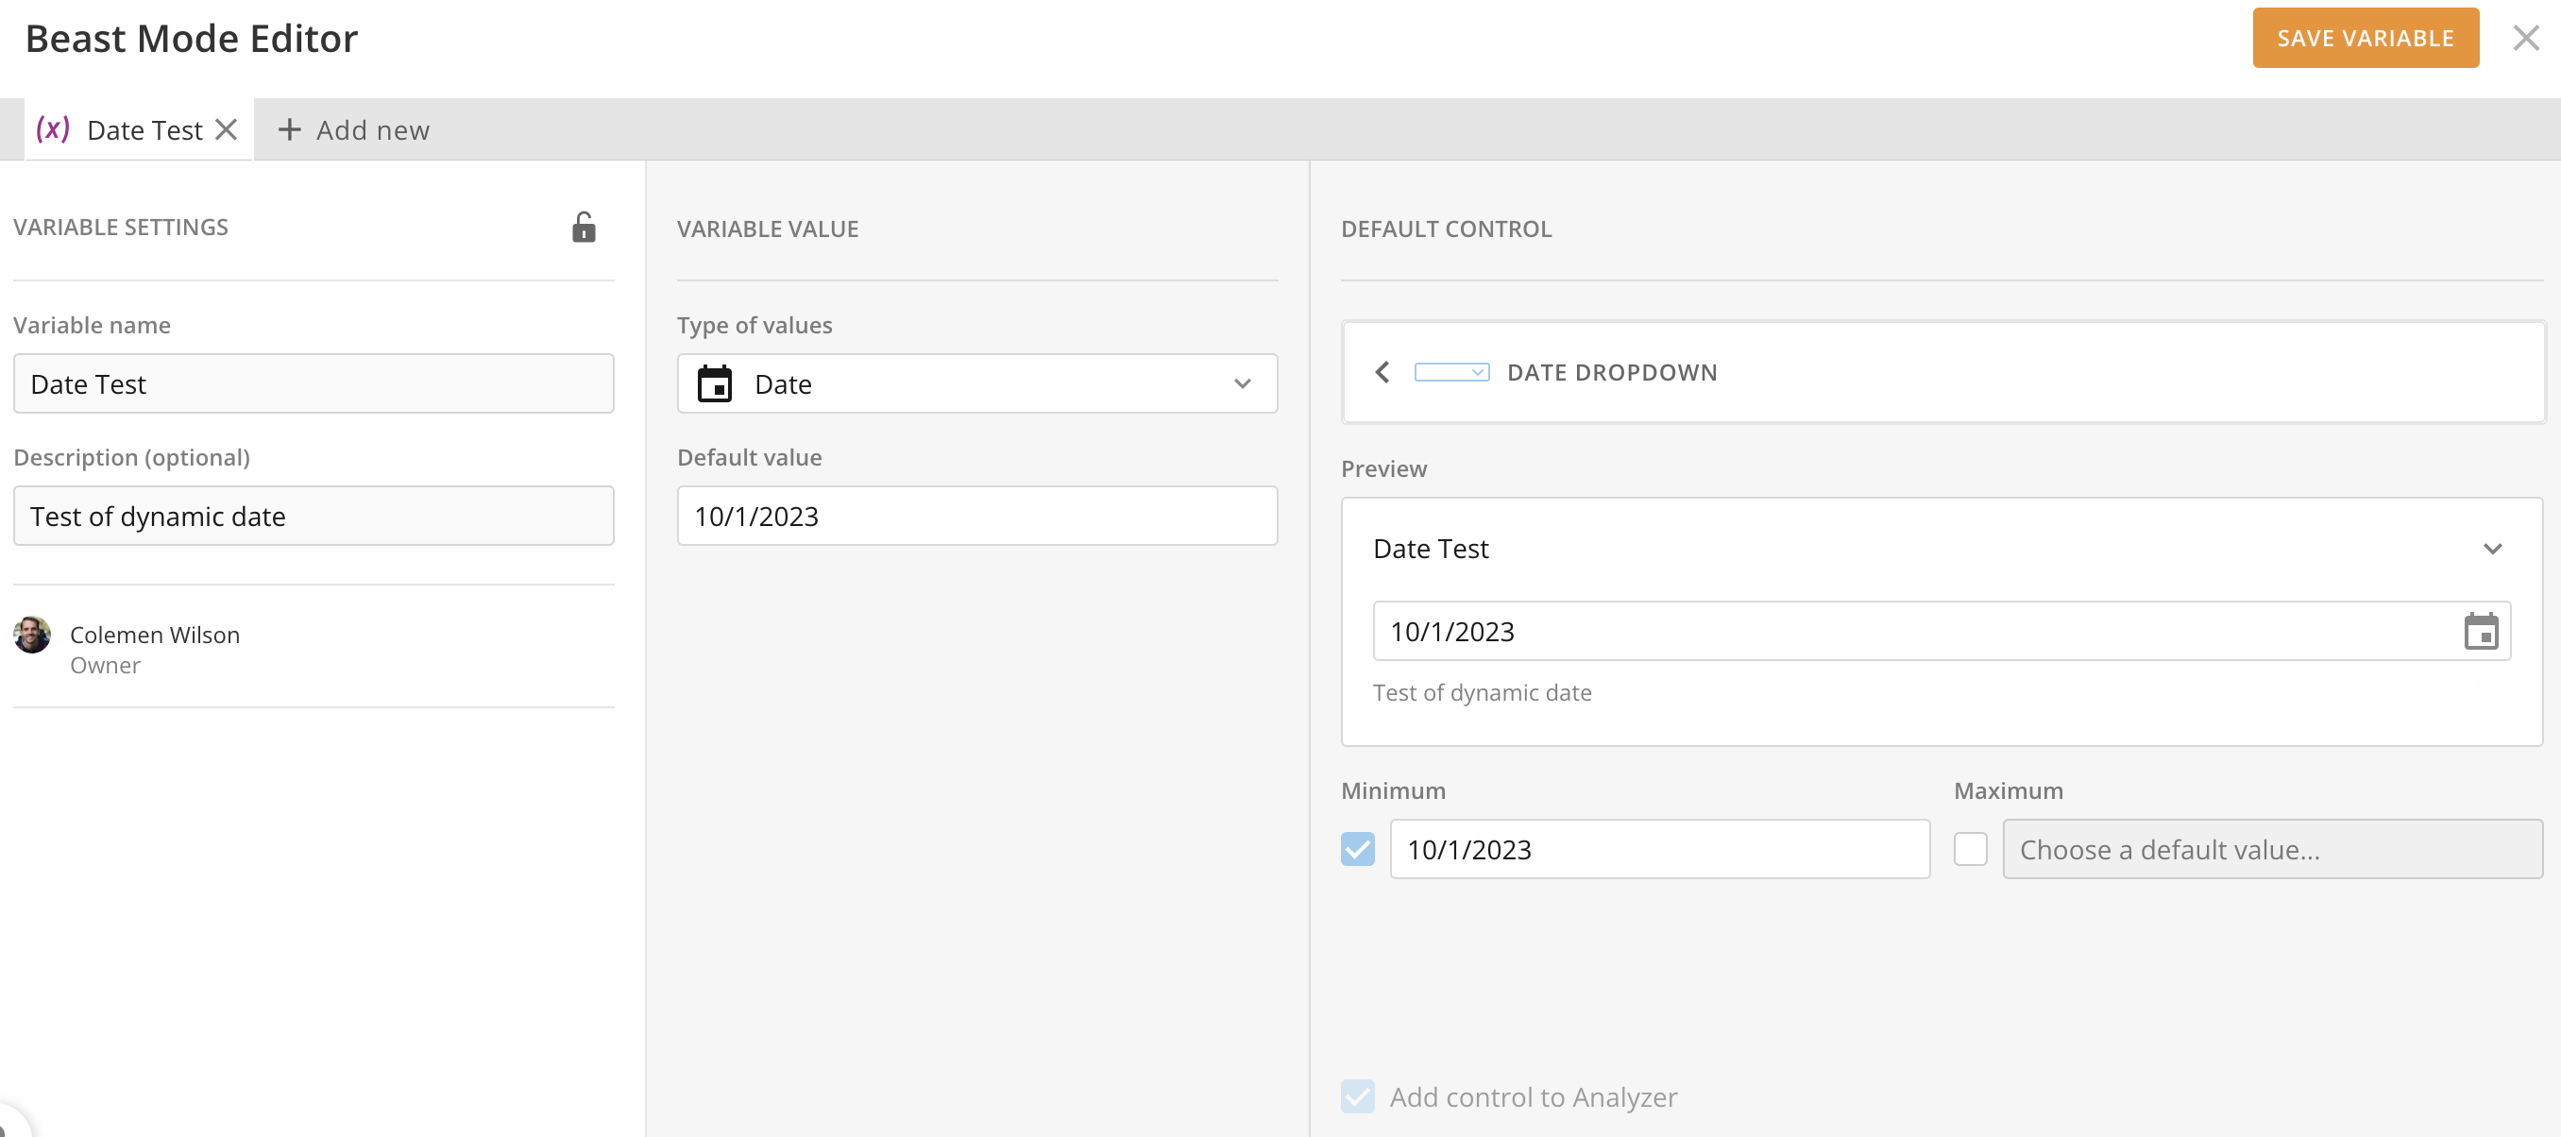Click the purple (x) variable icon
Viewport: 2561px width, 1137px height.
coord(53,129)
